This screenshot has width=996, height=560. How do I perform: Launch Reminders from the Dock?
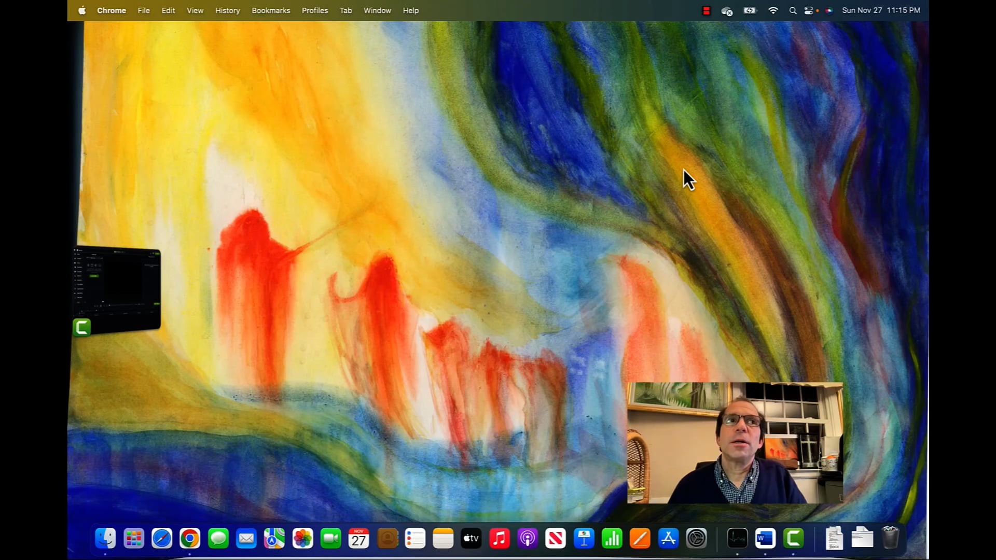[415, 538]
